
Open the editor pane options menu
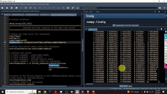pyautogui.click(x=82, y=14)
